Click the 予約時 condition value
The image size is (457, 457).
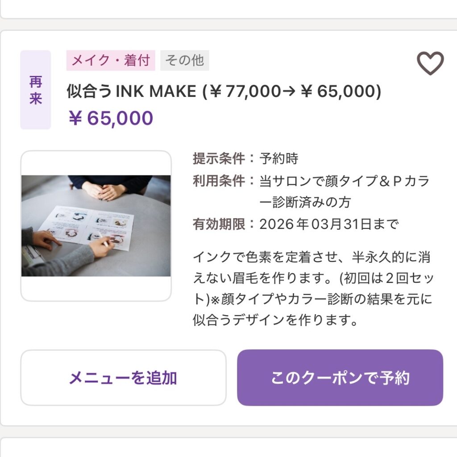279,158
